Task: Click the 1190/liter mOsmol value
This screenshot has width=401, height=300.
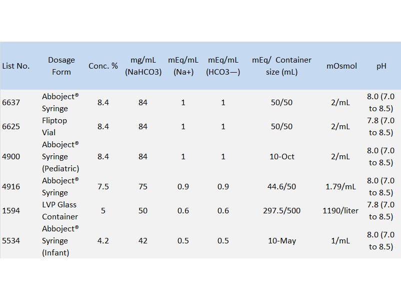Action: pos(340,210)
